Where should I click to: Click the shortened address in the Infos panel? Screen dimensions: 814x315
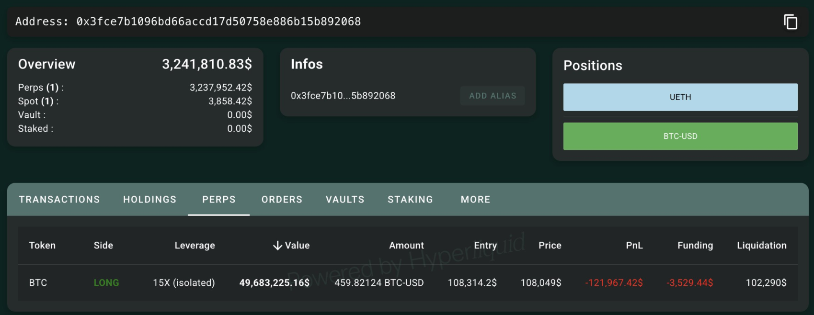[343, 95]
